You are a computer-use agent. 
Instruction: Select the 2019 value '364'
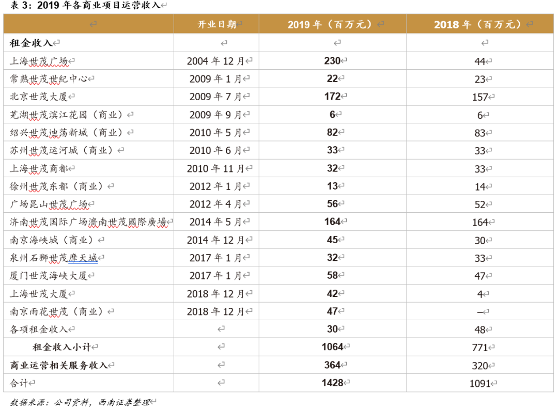[x=332, y=365]
